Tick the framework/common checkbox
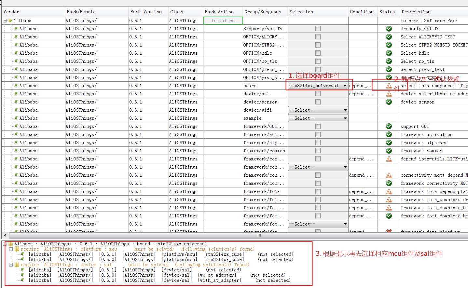The width and height of the screenshot is (468, 288). pos(318,151)
